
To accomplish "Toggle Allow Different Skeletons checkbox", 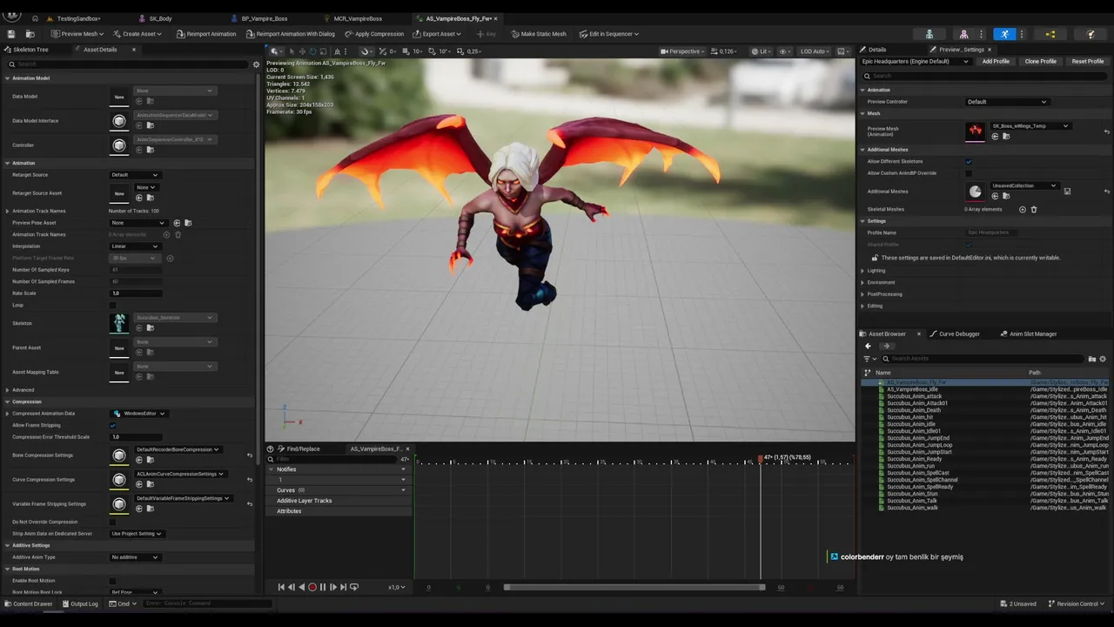I will (969, 161).
